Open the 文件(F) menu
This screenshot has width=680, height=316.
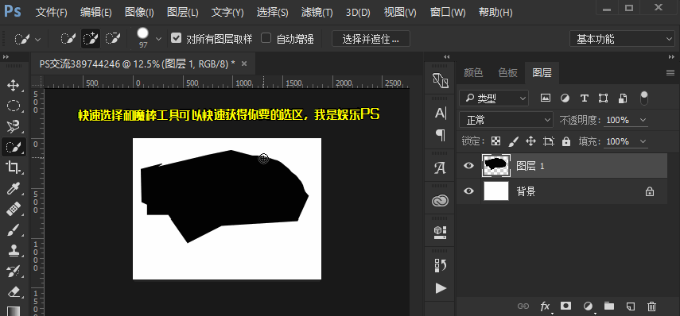tap(52, 12)
